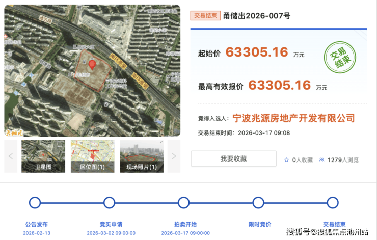Screen dimensions: 377x240
Task: Open the 现场照片(1) thumbnail
Action: 142,156
